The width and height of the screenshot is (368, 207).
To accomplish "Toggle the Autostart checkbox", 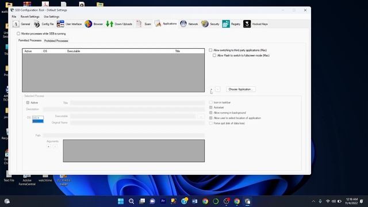I will click(x=211, y=108).
